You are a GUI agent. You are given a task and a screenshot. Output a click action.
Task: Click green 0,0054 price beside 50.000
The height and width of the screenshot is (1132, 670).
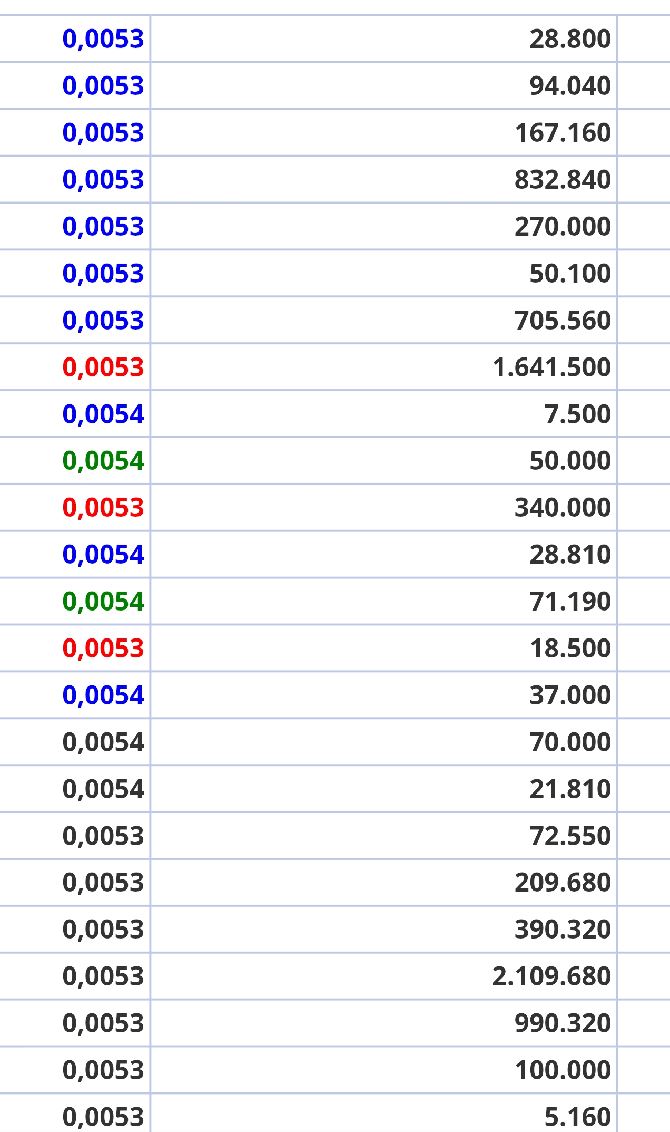(x=103, y=461)
